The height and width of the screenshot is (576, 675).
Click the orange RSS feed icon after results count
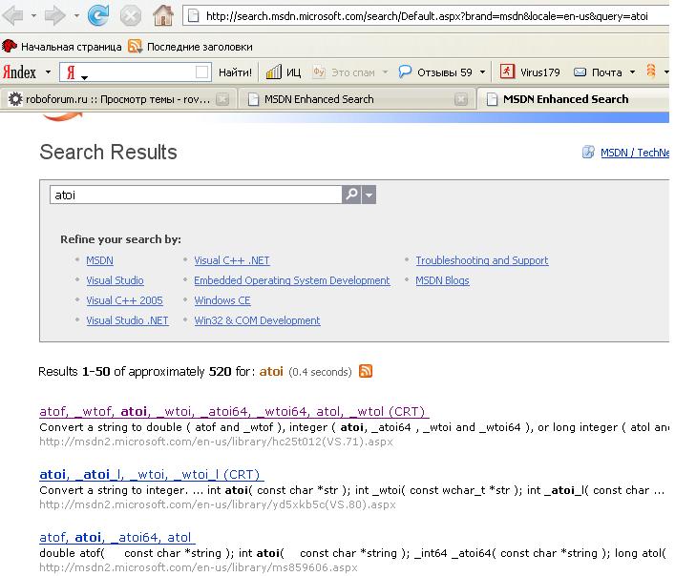365,371
